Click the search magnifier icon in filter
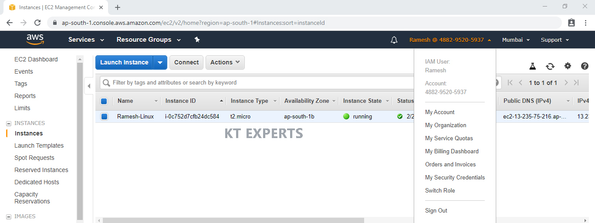Viewport: 595px width, 223px height. tap(106, 83)
